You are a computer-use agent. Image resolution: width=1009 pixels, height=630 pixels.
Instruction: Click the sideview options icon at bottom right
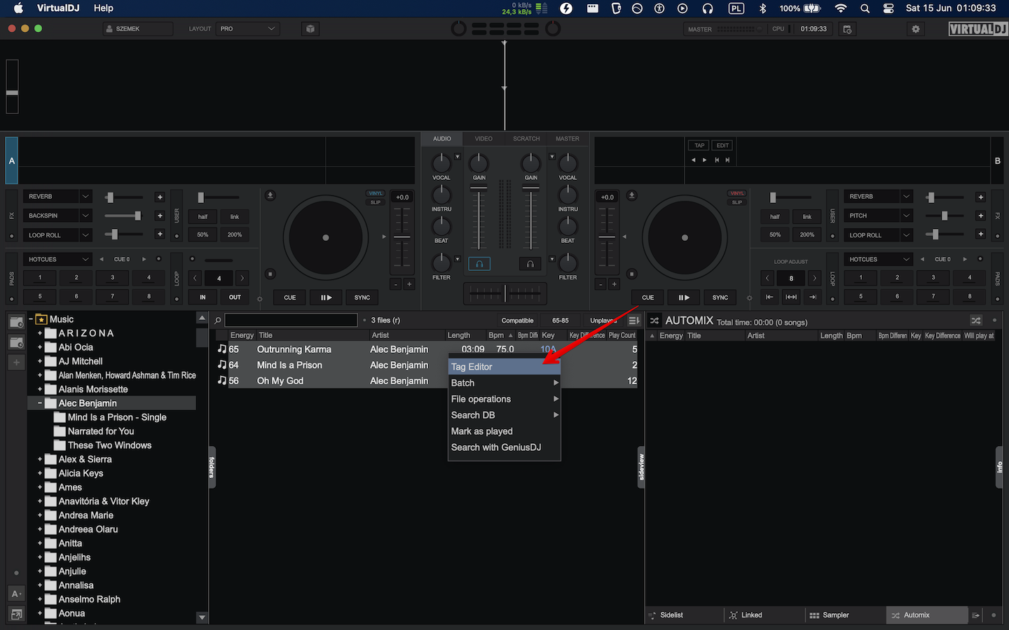coord(975,615)
